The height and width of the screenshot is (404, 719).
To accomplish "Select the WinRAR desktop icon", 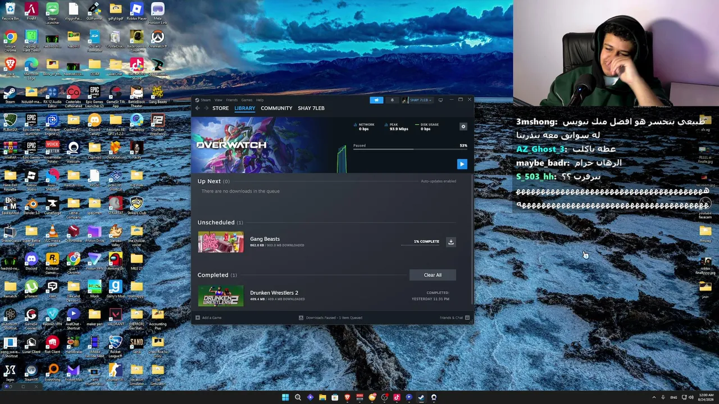I will 10,150.
